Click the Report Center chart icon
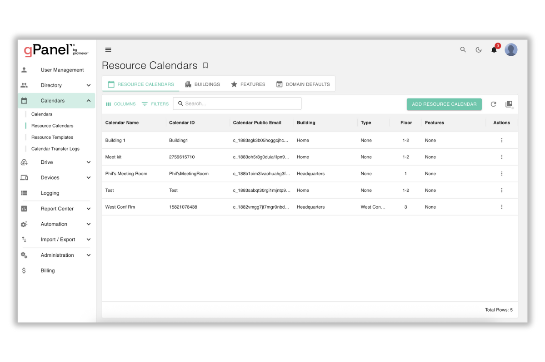 (24, 208)
